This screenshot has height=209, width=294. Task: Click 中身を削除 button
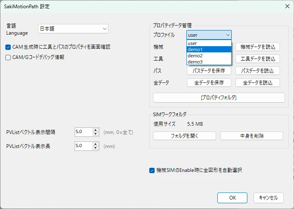coord(252,136)
